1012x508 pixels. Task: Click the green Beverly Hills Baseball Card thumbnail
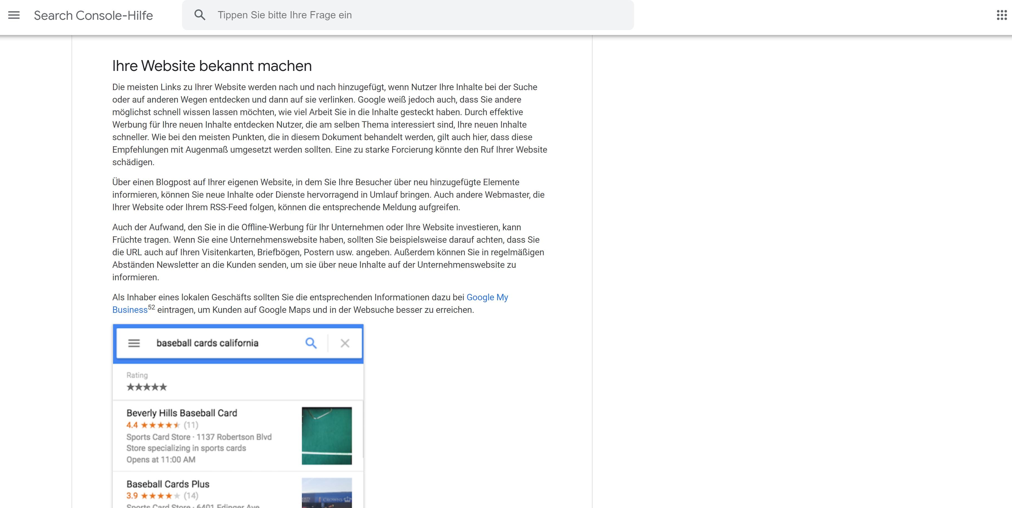[327, 436]
